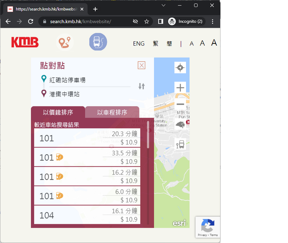Open the bus route search icon

click(98, 42)
